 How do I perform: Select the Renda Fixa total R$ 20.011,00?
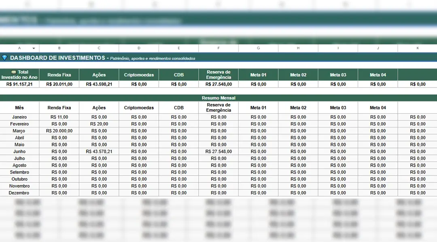[x=59, y=84]
